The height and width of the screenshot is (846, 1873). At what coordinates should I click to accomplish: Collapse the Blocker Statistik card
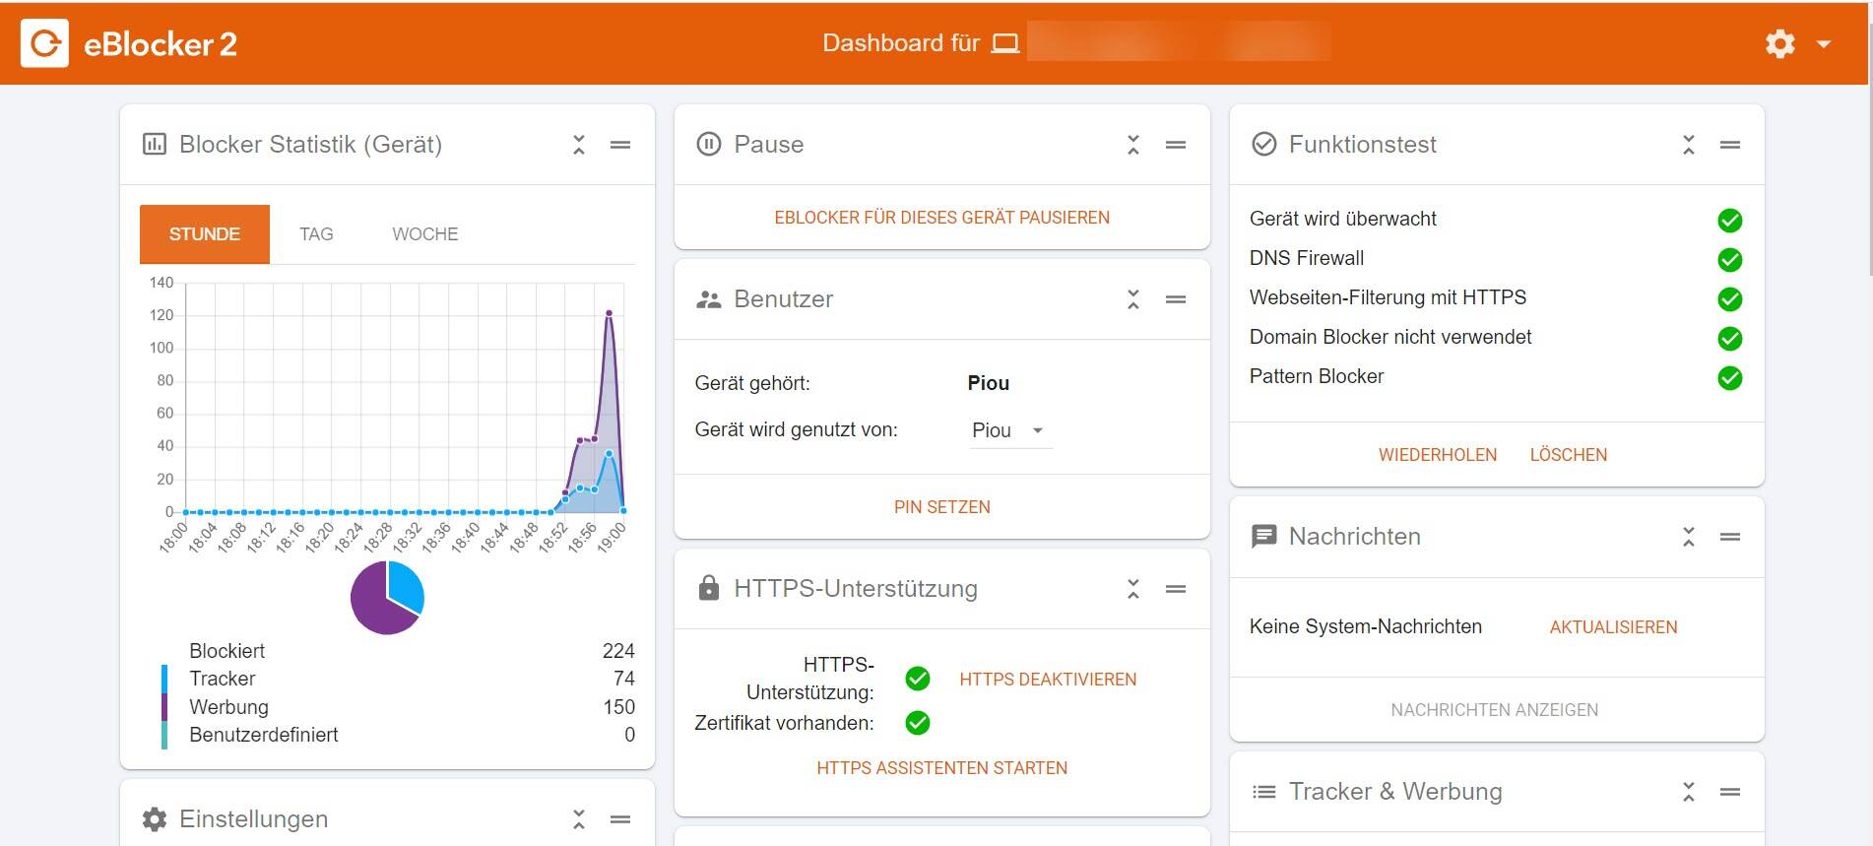tap(579, 145)
